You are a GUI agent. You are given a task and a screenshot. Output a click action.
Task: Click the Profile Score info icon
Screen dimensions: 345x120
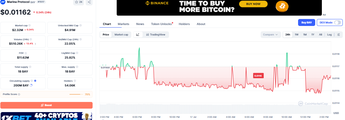(x=19, y=94)
